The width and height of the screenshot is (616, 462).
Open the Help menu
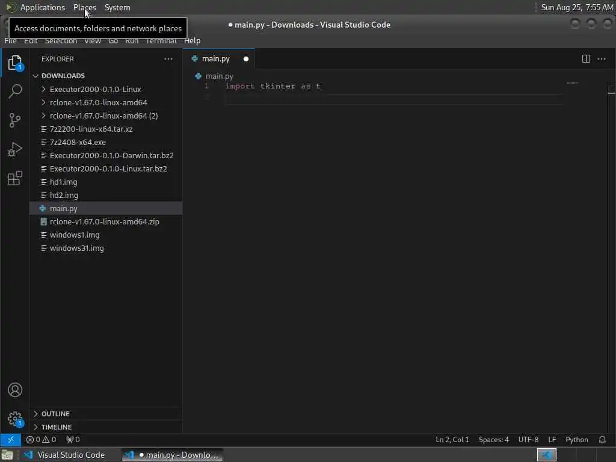point(192,41)
